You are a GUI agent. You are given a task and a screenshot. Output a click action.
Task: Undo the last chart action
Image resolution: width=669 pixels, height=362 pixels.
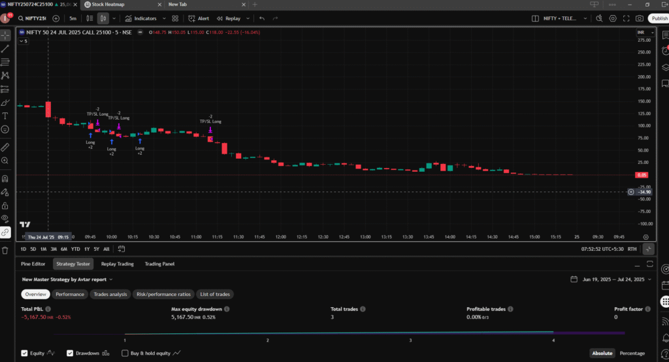point(262,18)
